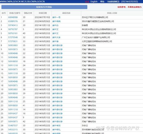This screenshot has height=134, width=143.
Task: Open number 56903883 in row 8
Action: click(x=13, y=45)
